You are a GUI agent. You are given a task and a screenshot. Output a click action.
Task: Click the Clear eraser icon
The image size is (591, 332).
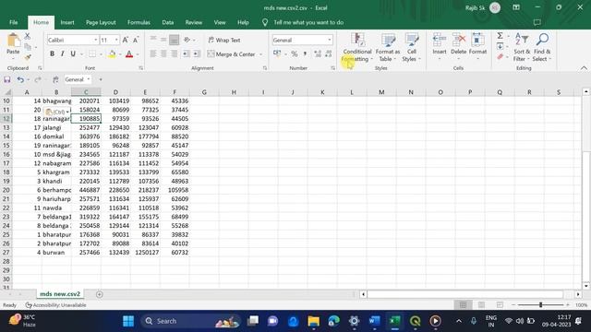(x=501, y=57)
